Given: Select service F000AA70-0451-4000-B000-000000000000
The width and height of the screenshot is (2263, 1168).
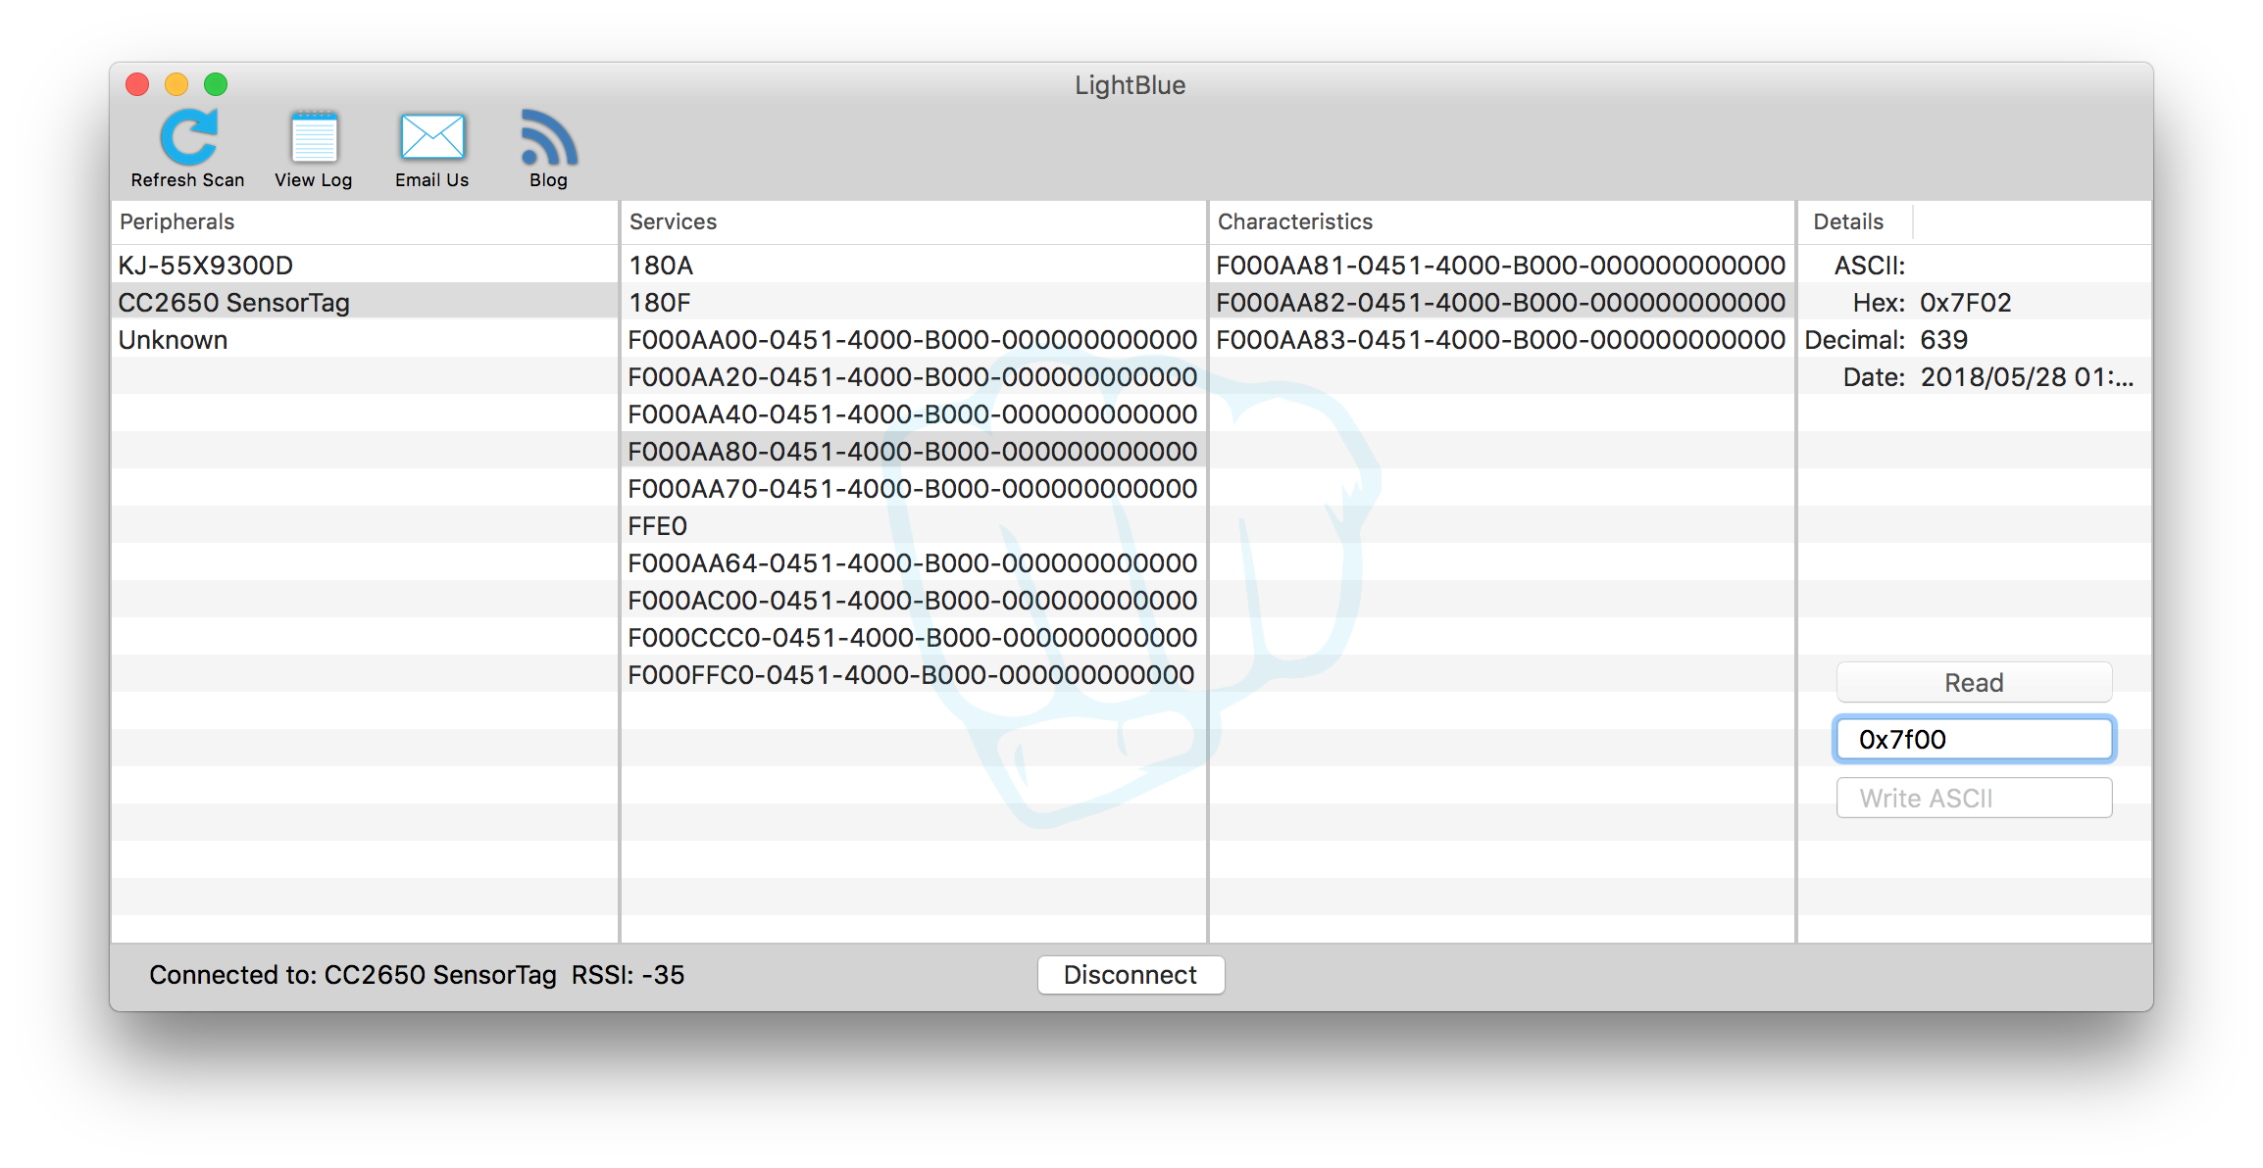Looking at the screenshot, I should 913,489.
